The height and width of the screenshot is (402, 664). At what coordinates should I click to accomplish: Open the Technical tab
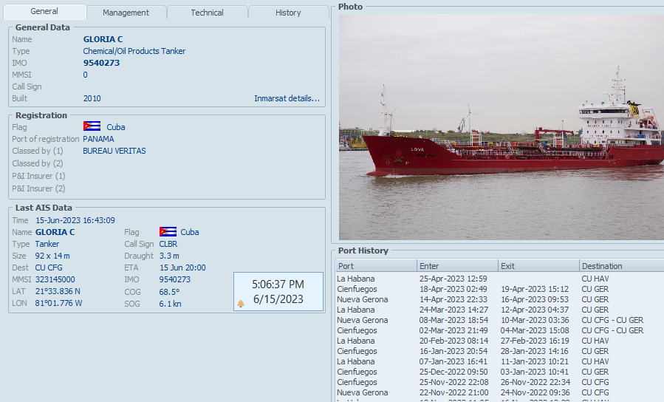207,13
